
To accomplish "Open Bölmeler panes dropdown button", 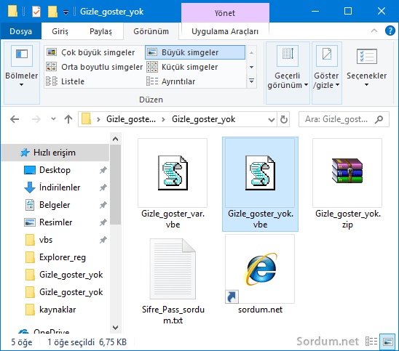I will (22, 73).
